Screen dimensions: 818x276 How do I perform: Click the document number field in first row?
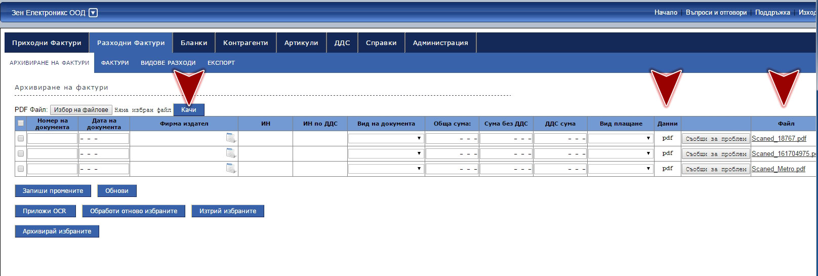(52, 139)
